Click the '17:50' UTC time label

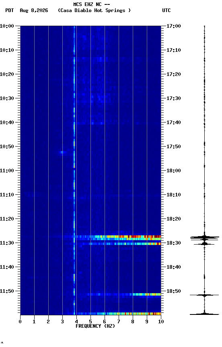[x=174, y=147]
